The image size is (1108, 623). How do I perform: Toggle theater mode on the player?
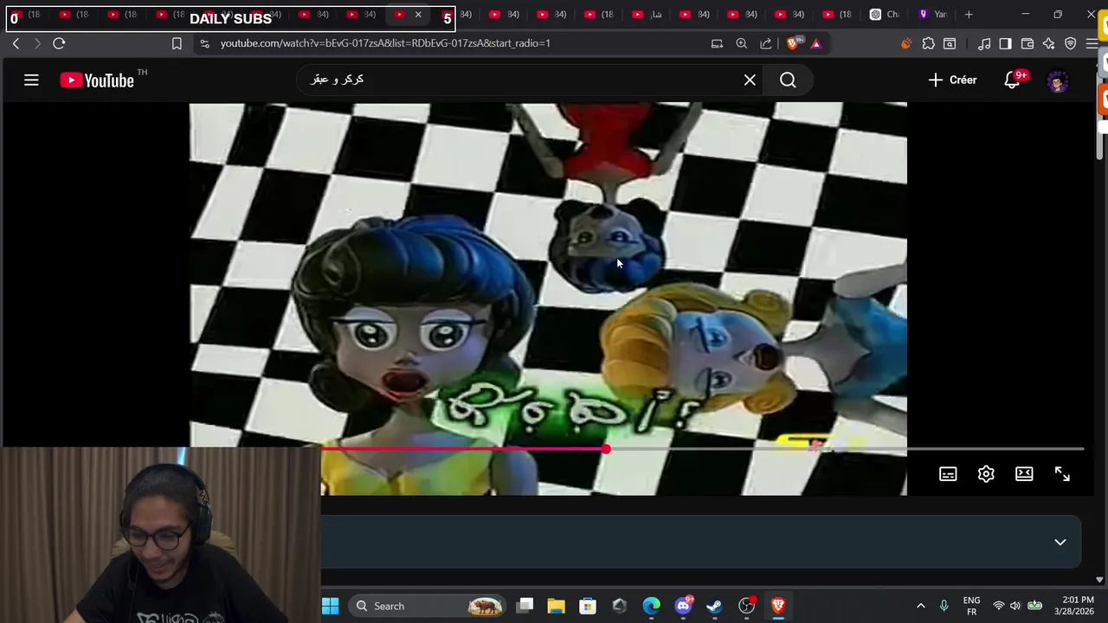(x=1024, y=474)
